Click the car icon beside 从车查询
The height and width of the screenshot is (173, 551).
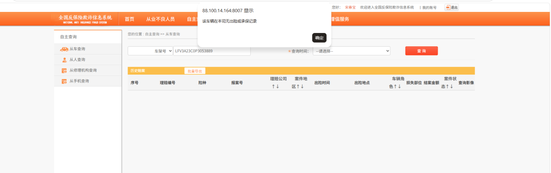pyautogui.click(x=64, y=49)
